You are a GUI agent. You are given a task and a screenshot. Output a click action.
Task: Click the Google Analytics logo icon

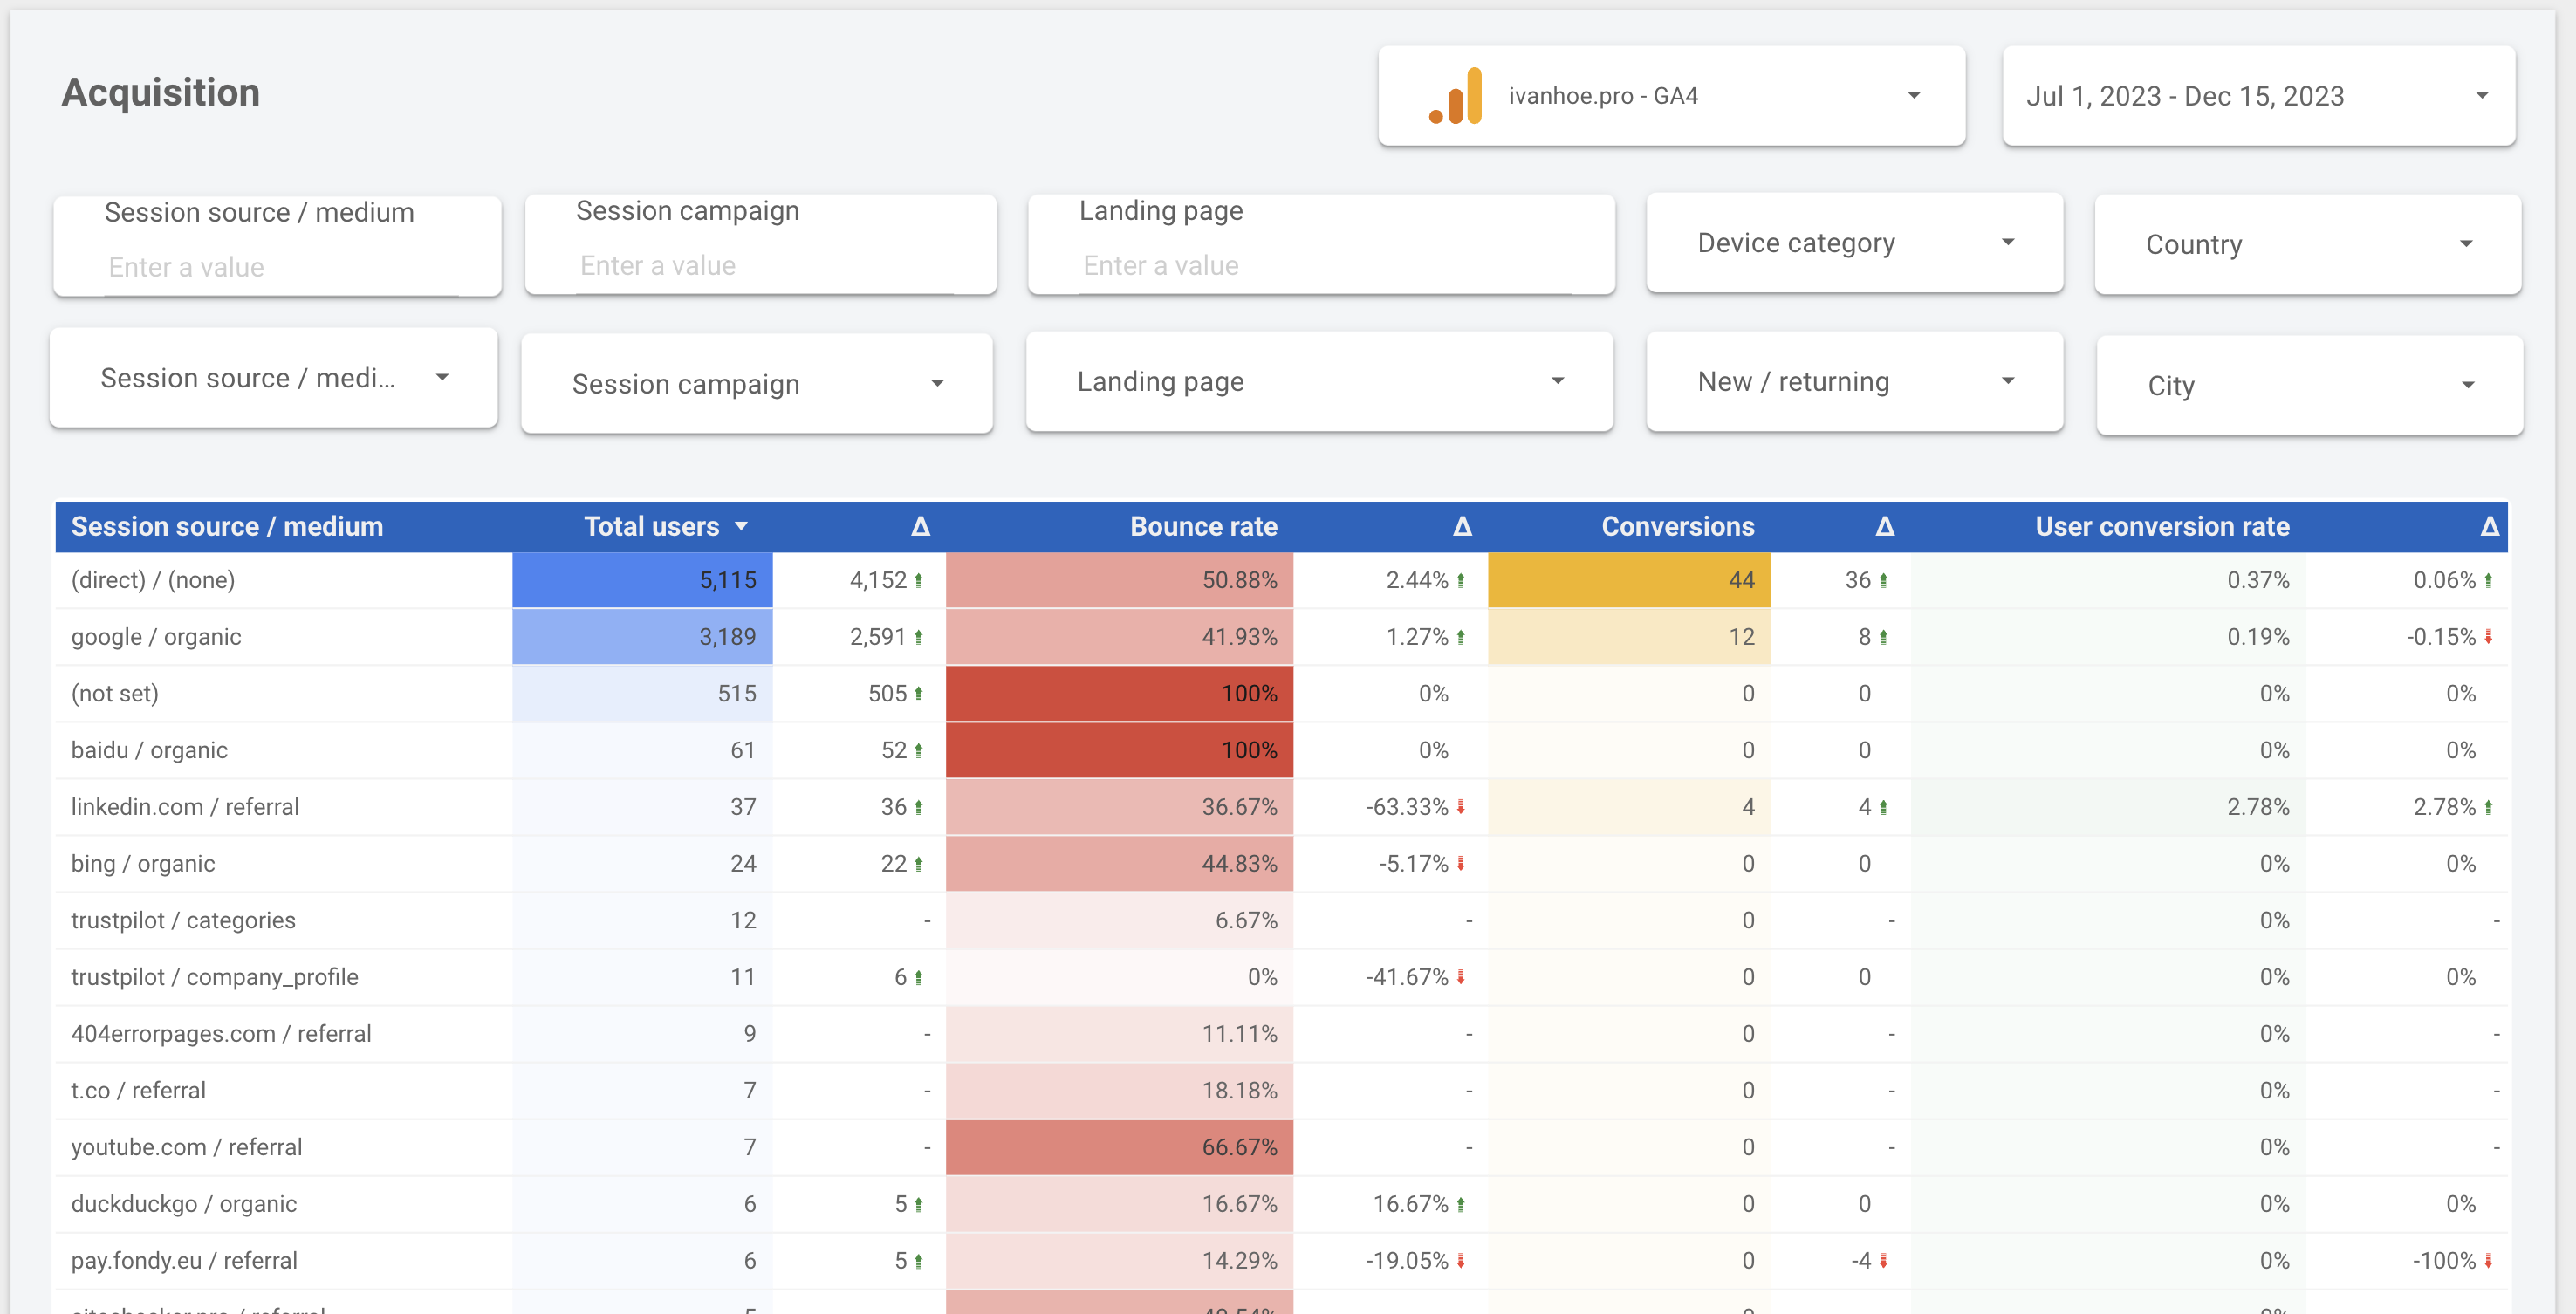pos(1455,96)
